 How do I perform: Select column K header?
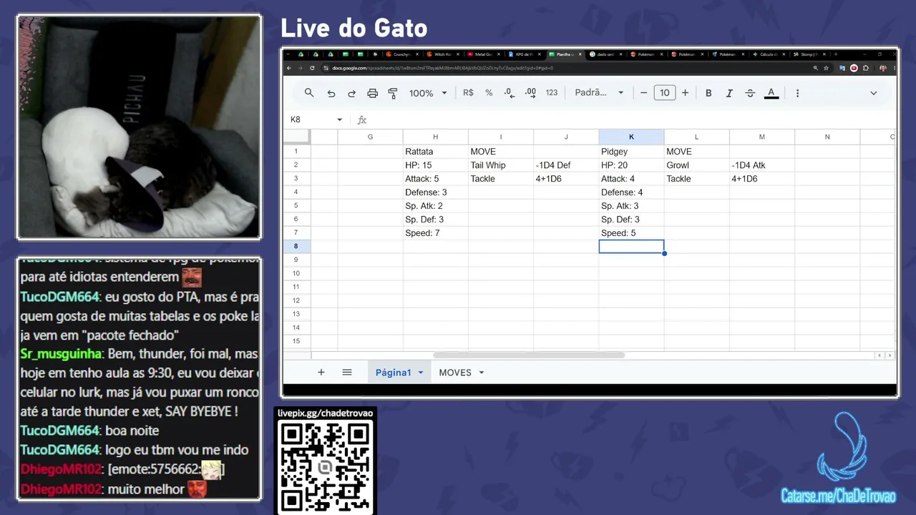click(631, 137)
